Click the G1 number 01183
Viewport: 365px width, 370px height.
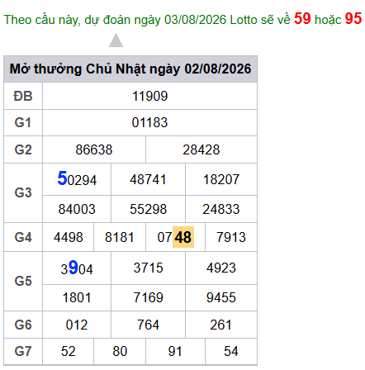click(149, 123)
